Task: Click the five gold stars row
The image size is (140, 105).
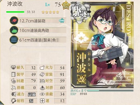Action: (50, 12)
